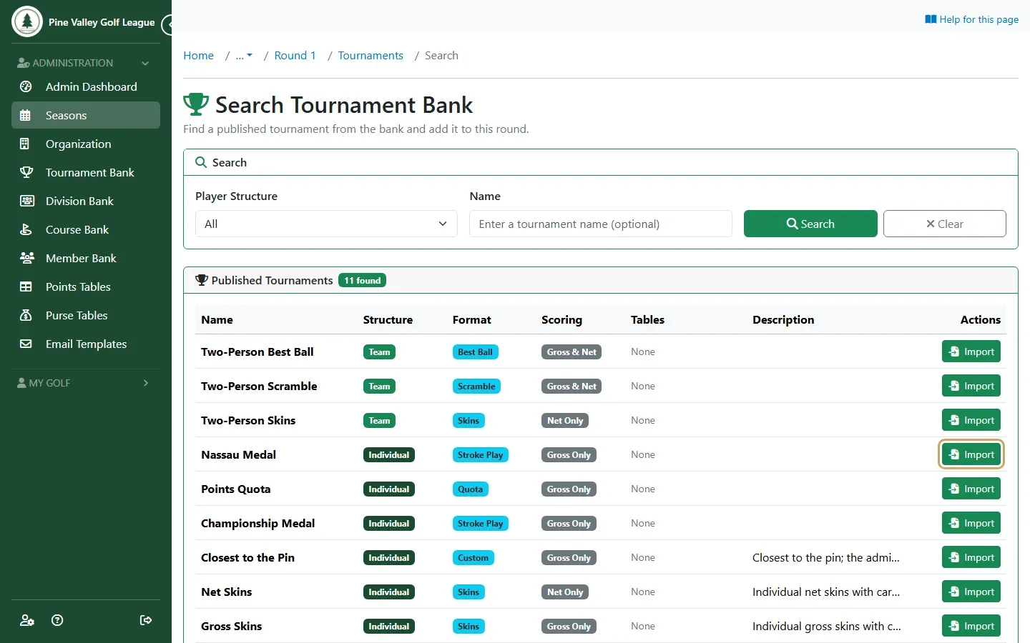Open Purse Tables
Image resolution: width=1030 pixels, height=643 pixels.
(x=86, y=315)
